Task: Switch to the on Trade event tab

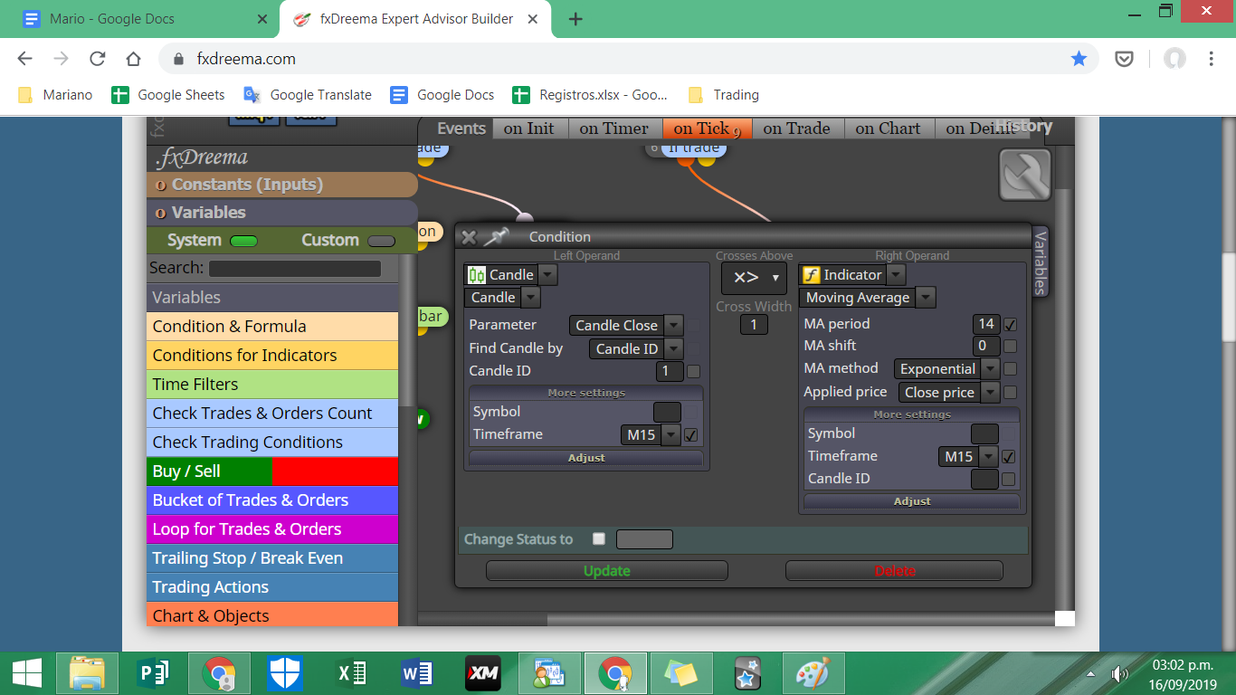Action: pos(797,129)
